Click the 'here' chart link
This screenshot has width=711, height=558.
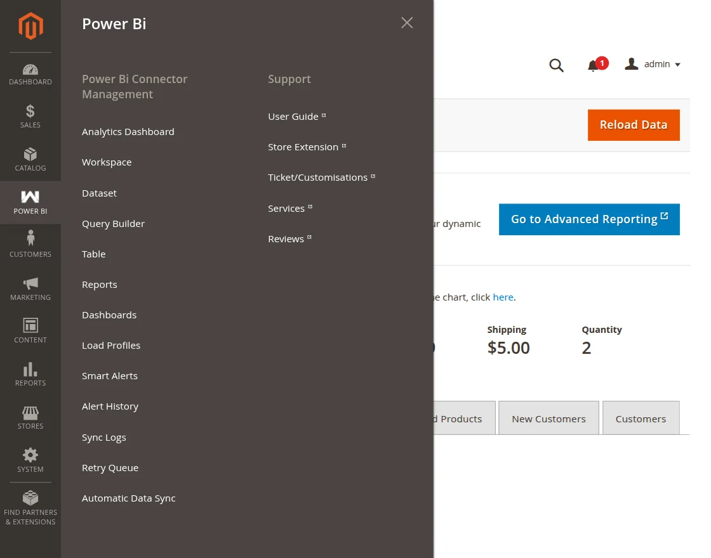pyautogui.click(x=503, y=297)
